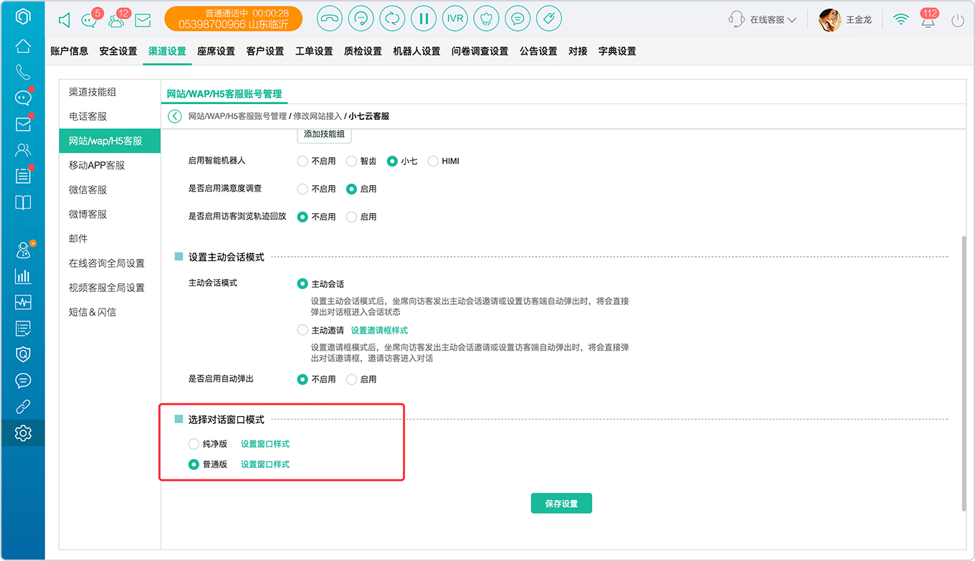
Task: Open the 王金龙 user profile menu
Action: pyautogui.click(x=846, y=20)
